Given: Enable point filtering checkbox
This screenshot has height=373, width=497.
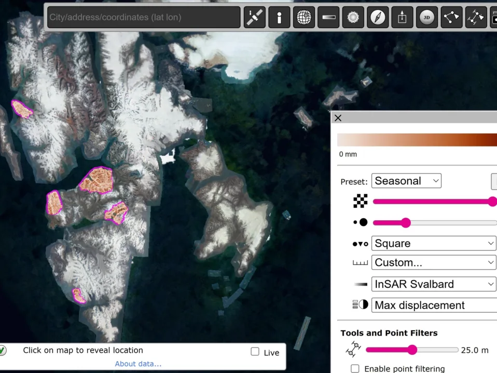Looking at the screenshot, I should (355, 368).
